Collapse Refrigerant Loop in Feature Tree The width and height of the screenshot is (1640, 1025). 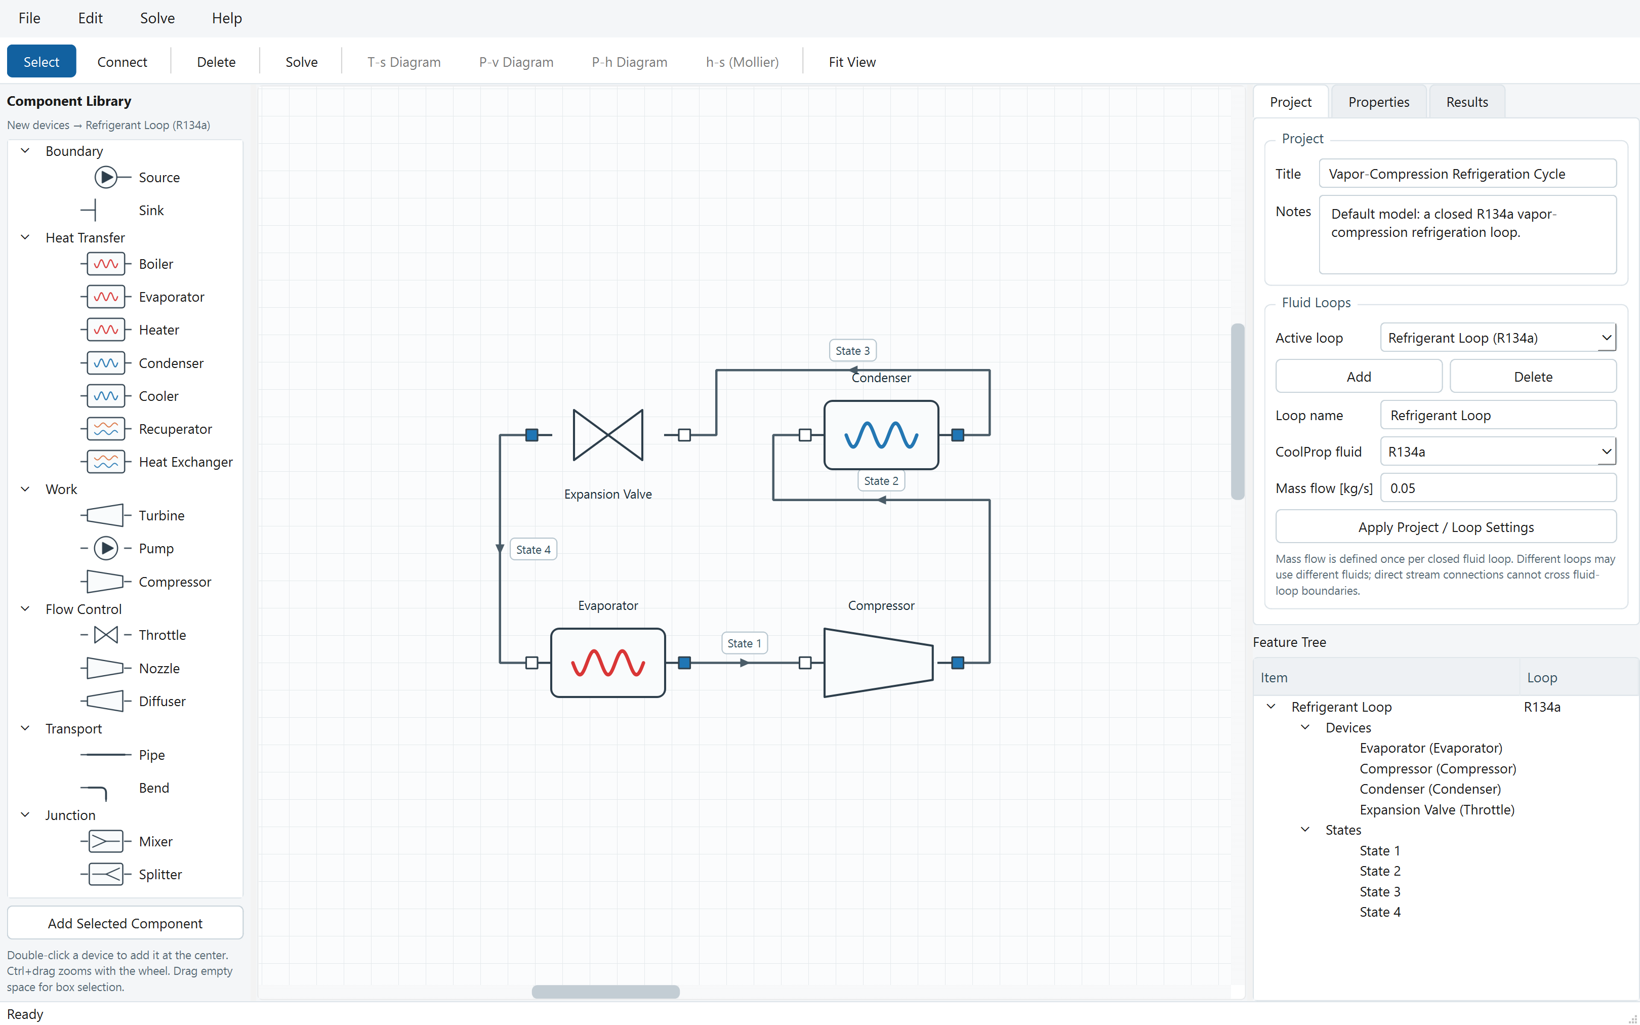(1272, 707)
